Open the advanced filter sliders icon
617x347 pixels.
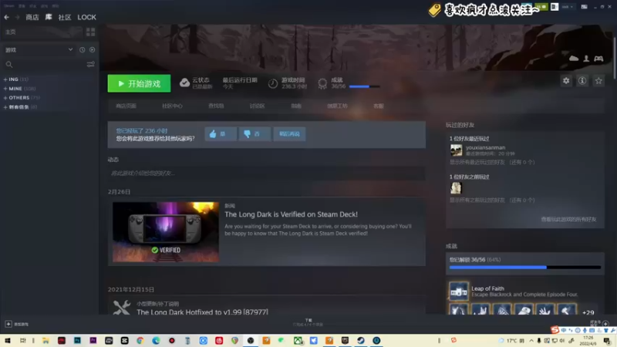pos(90,65)
